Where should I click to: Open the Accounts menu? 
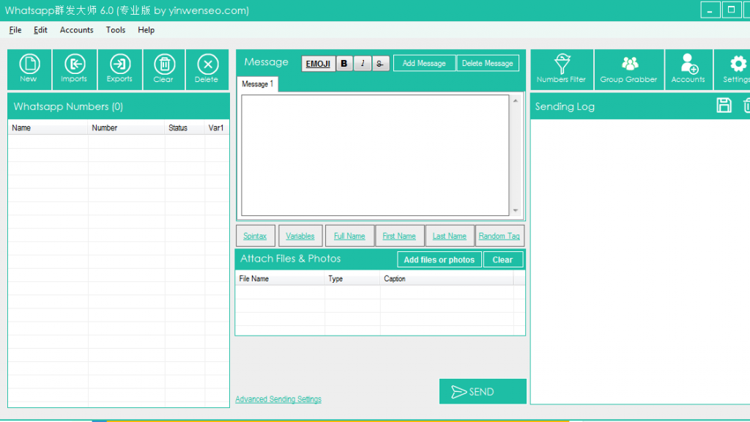(x=76, y=29)
